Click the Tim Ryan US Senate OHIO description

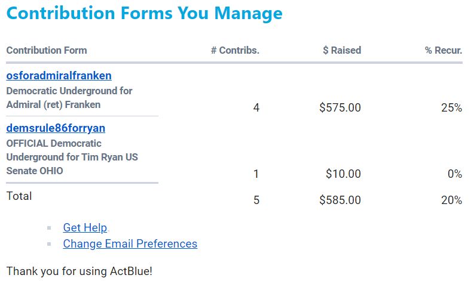pyautogui.click(x=72, y=157)
